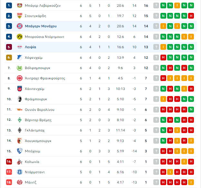Click the Union Berlin team logo
Image resolution: width=201 pixels, height=188 pixels.
(20, 110)
